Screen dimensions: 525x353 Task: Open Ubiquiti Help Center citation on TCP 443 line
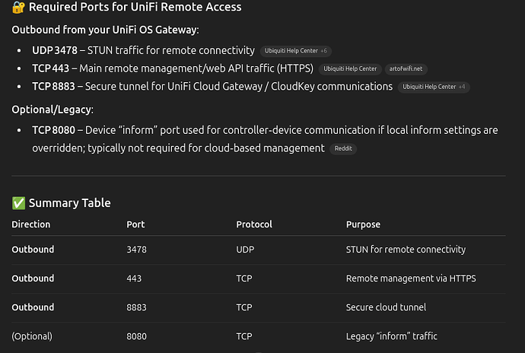350,69
